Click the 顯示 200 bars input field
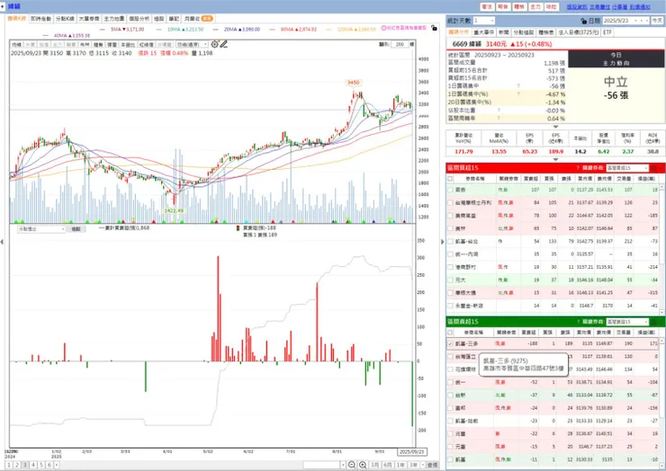The width and height of the screenshot is (666, 471). click(400, 44)
